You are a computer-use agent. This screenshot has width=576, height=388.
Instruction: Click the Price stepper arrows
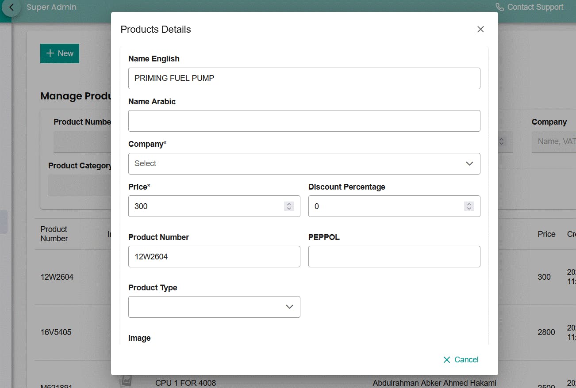(x=289, y=206)
